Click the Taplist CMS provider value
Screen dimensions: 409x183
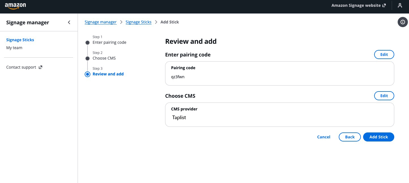tap(179, 117)
